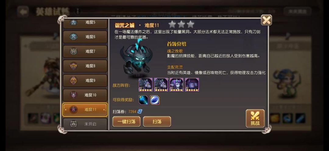329x151 pixels.
Task: Switch to 难度7 difficulty
Action: click(x=85, y=51)
